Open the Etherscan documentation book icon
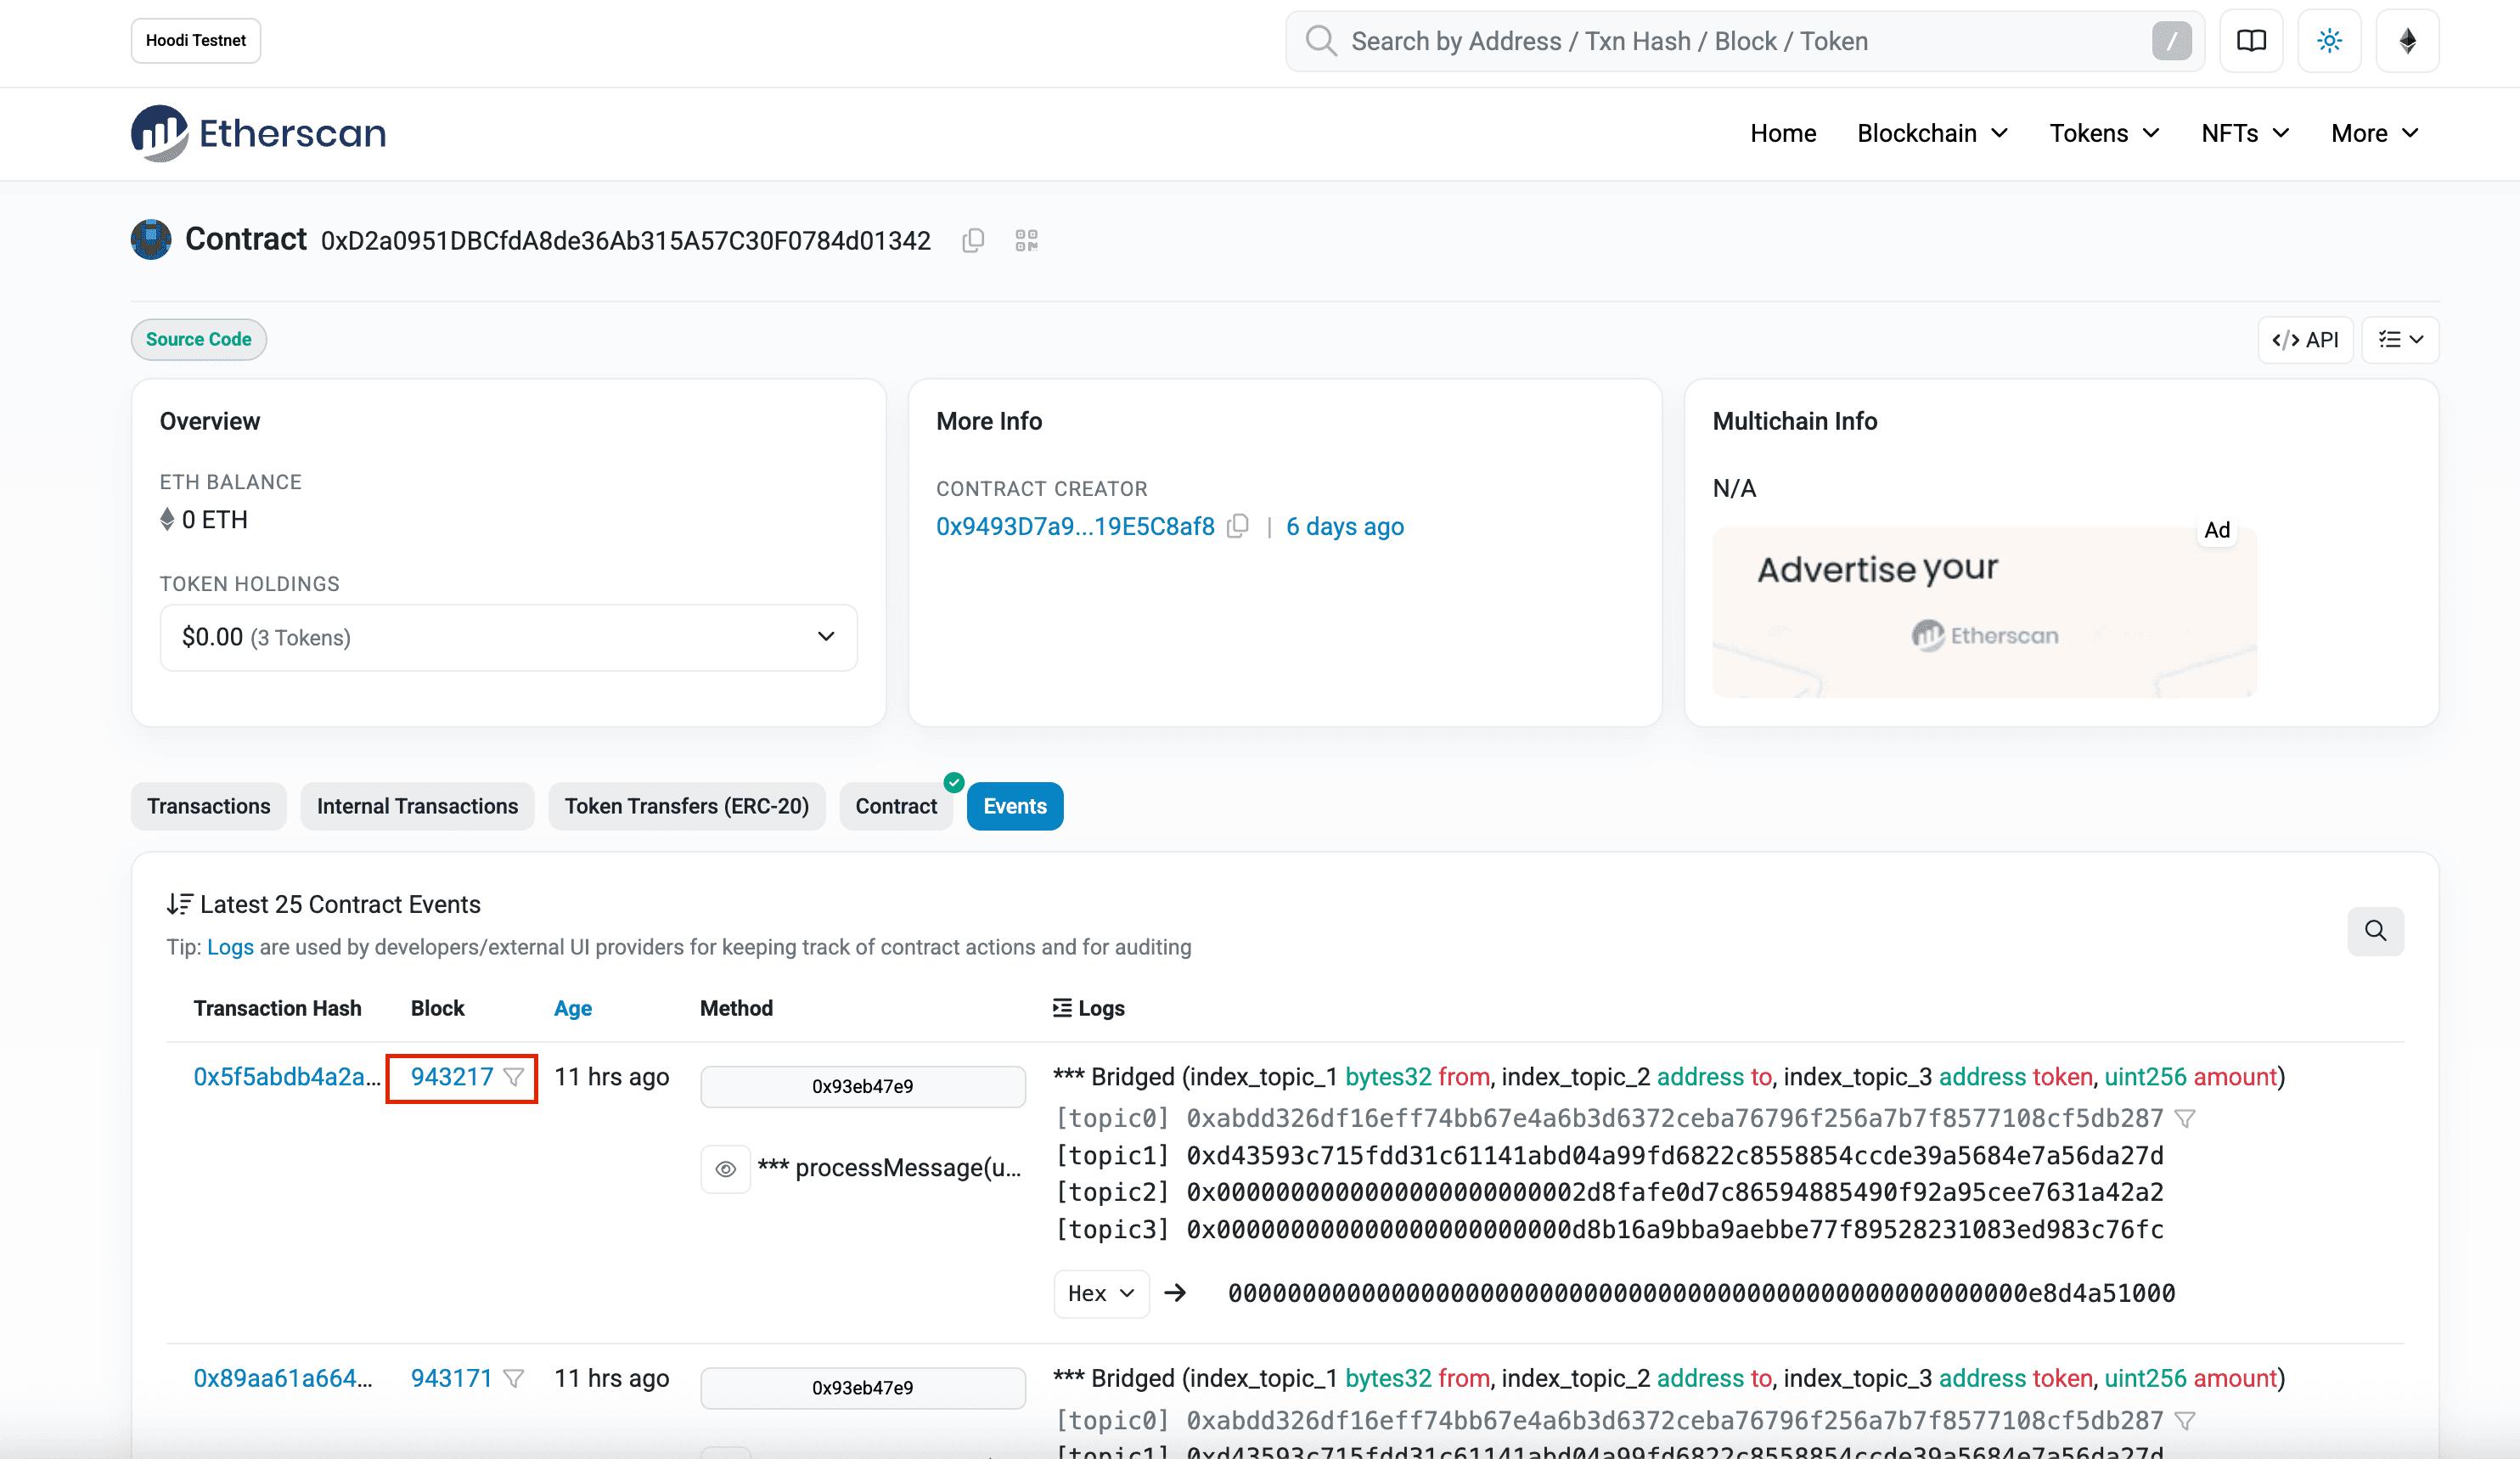This screenshot has width=2520, height=1459. pos(2251,41)
